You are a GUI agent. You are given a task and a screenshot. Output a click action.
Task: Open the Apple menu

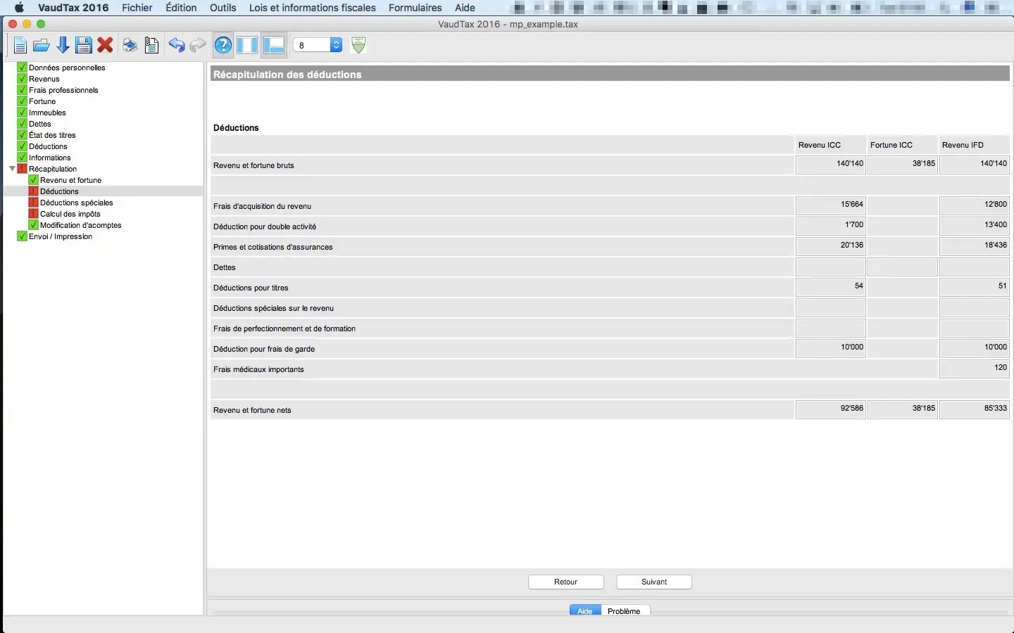coord(19,8)
